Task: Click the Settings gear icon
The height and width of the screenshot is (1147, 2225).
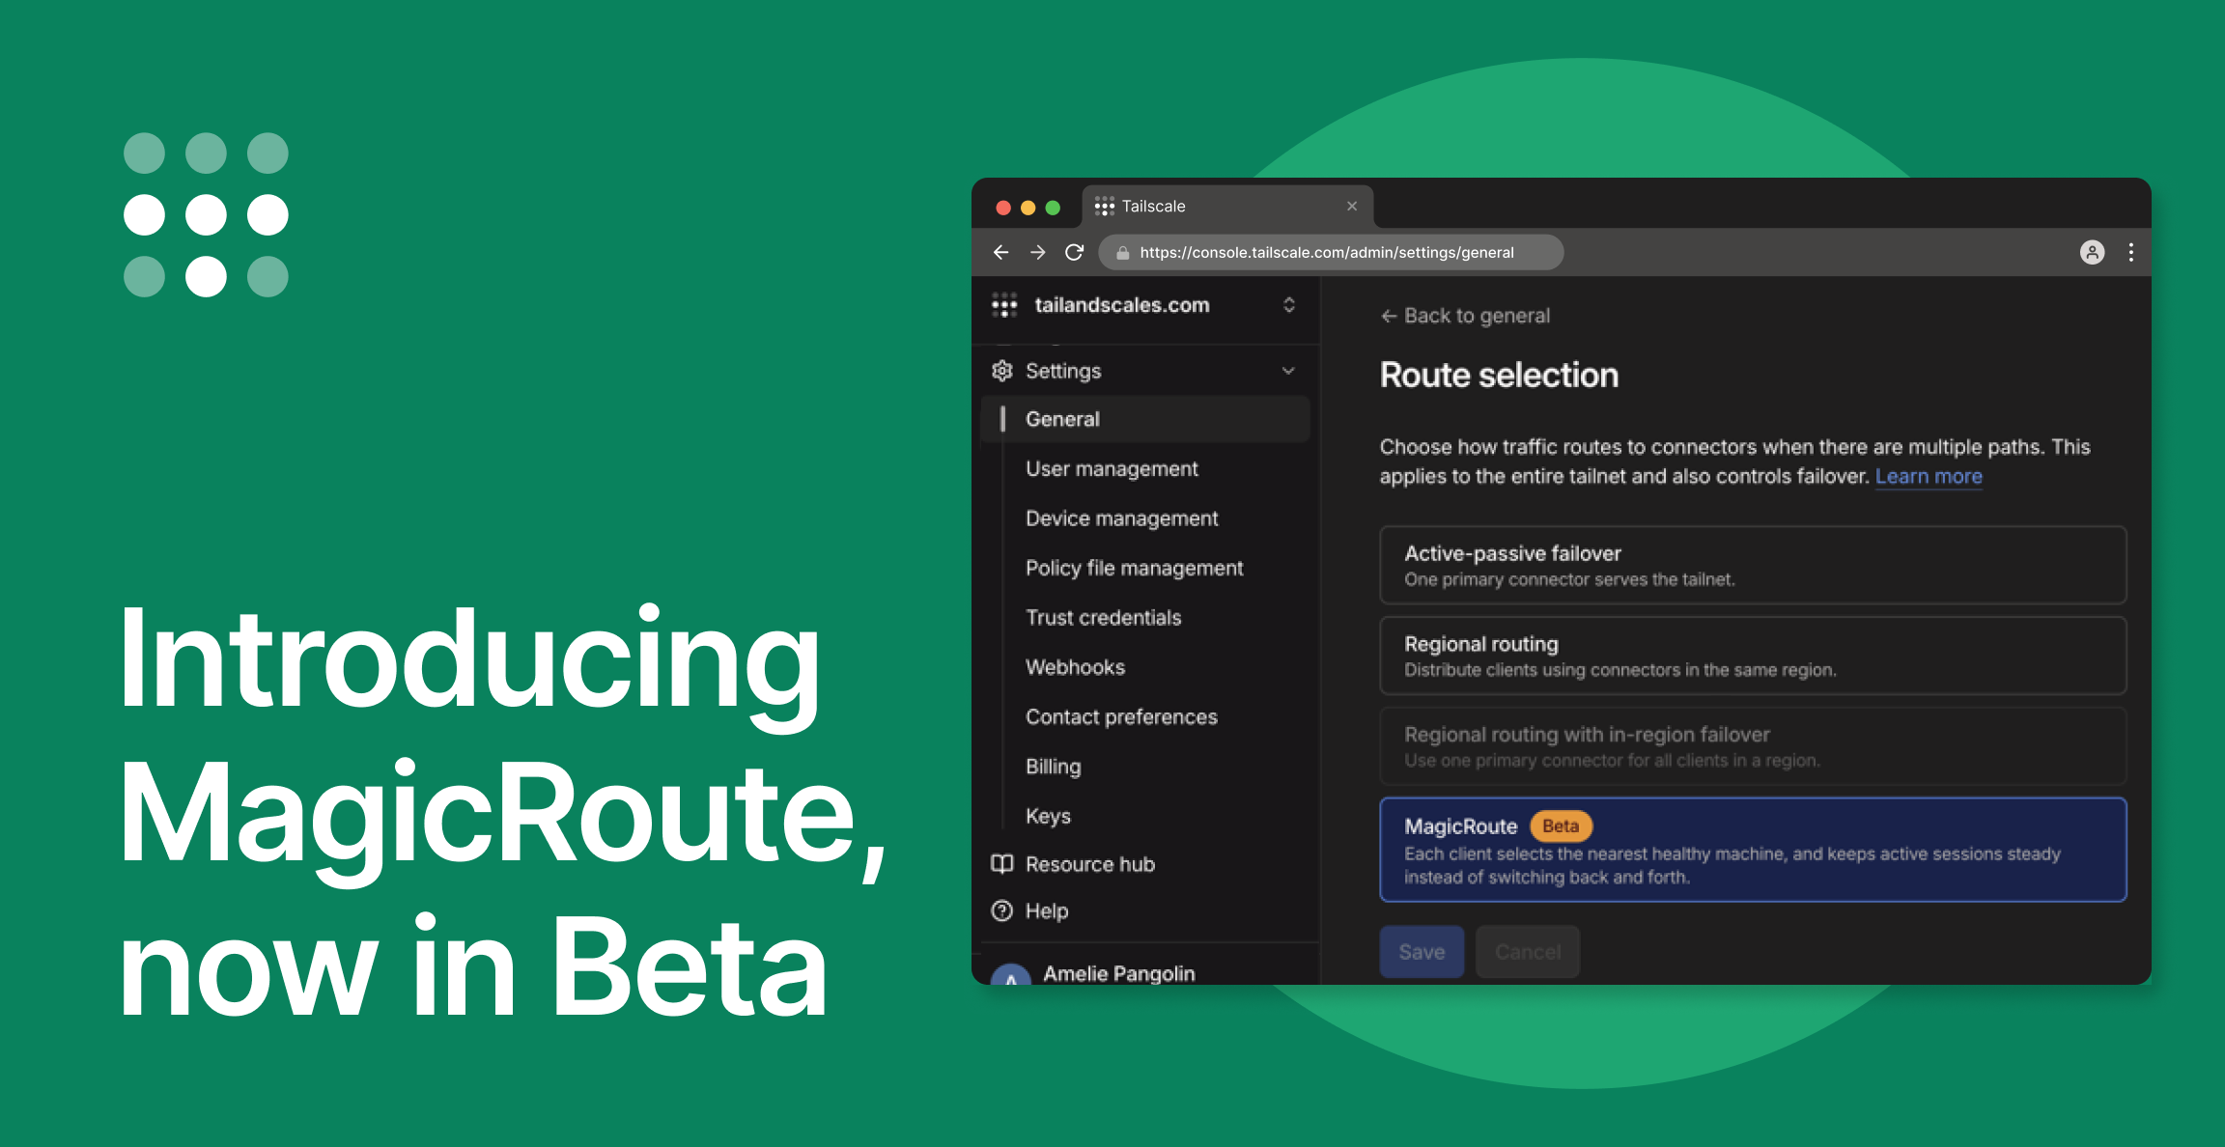Action: click(1002, 371)
